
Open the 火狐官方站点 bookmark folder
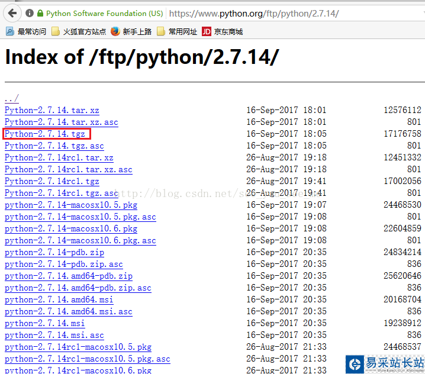(x=79, y=32)
